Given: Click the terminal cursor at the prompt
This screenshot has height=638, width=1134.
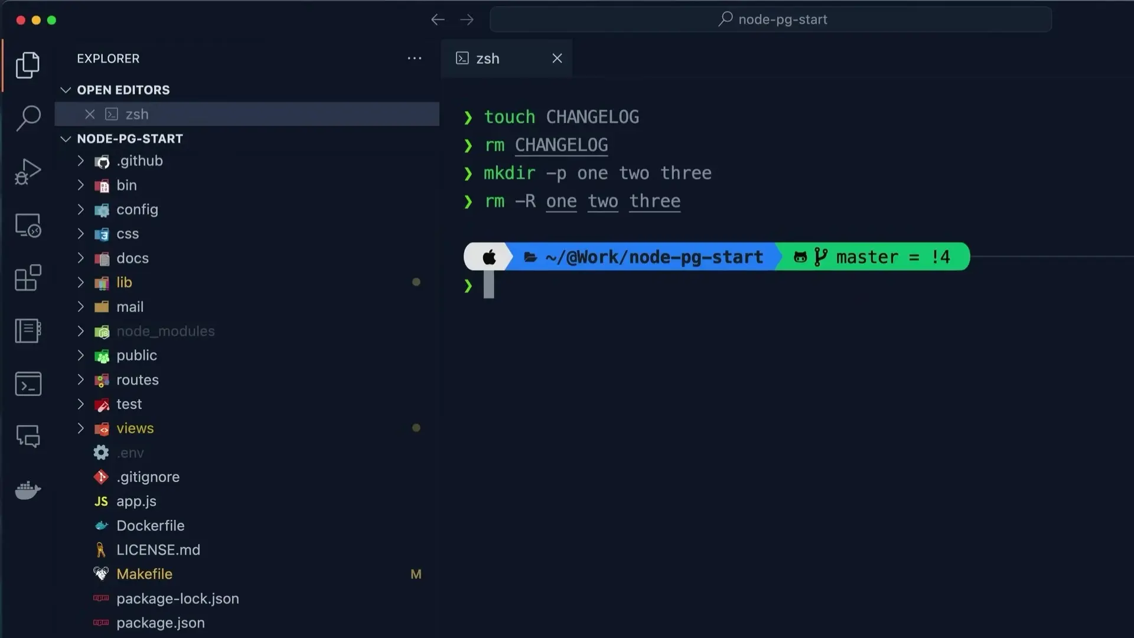Looking at the screenshot, I should click(x=488, y=285).
